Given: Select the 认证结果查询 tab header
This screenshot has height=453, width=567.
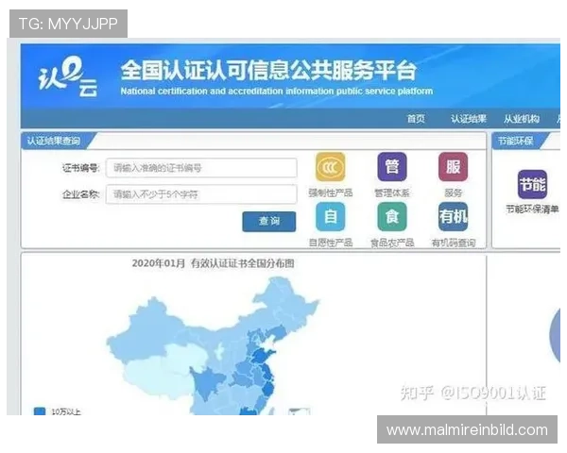Looking at the screenshot, I should pos(54,141).
